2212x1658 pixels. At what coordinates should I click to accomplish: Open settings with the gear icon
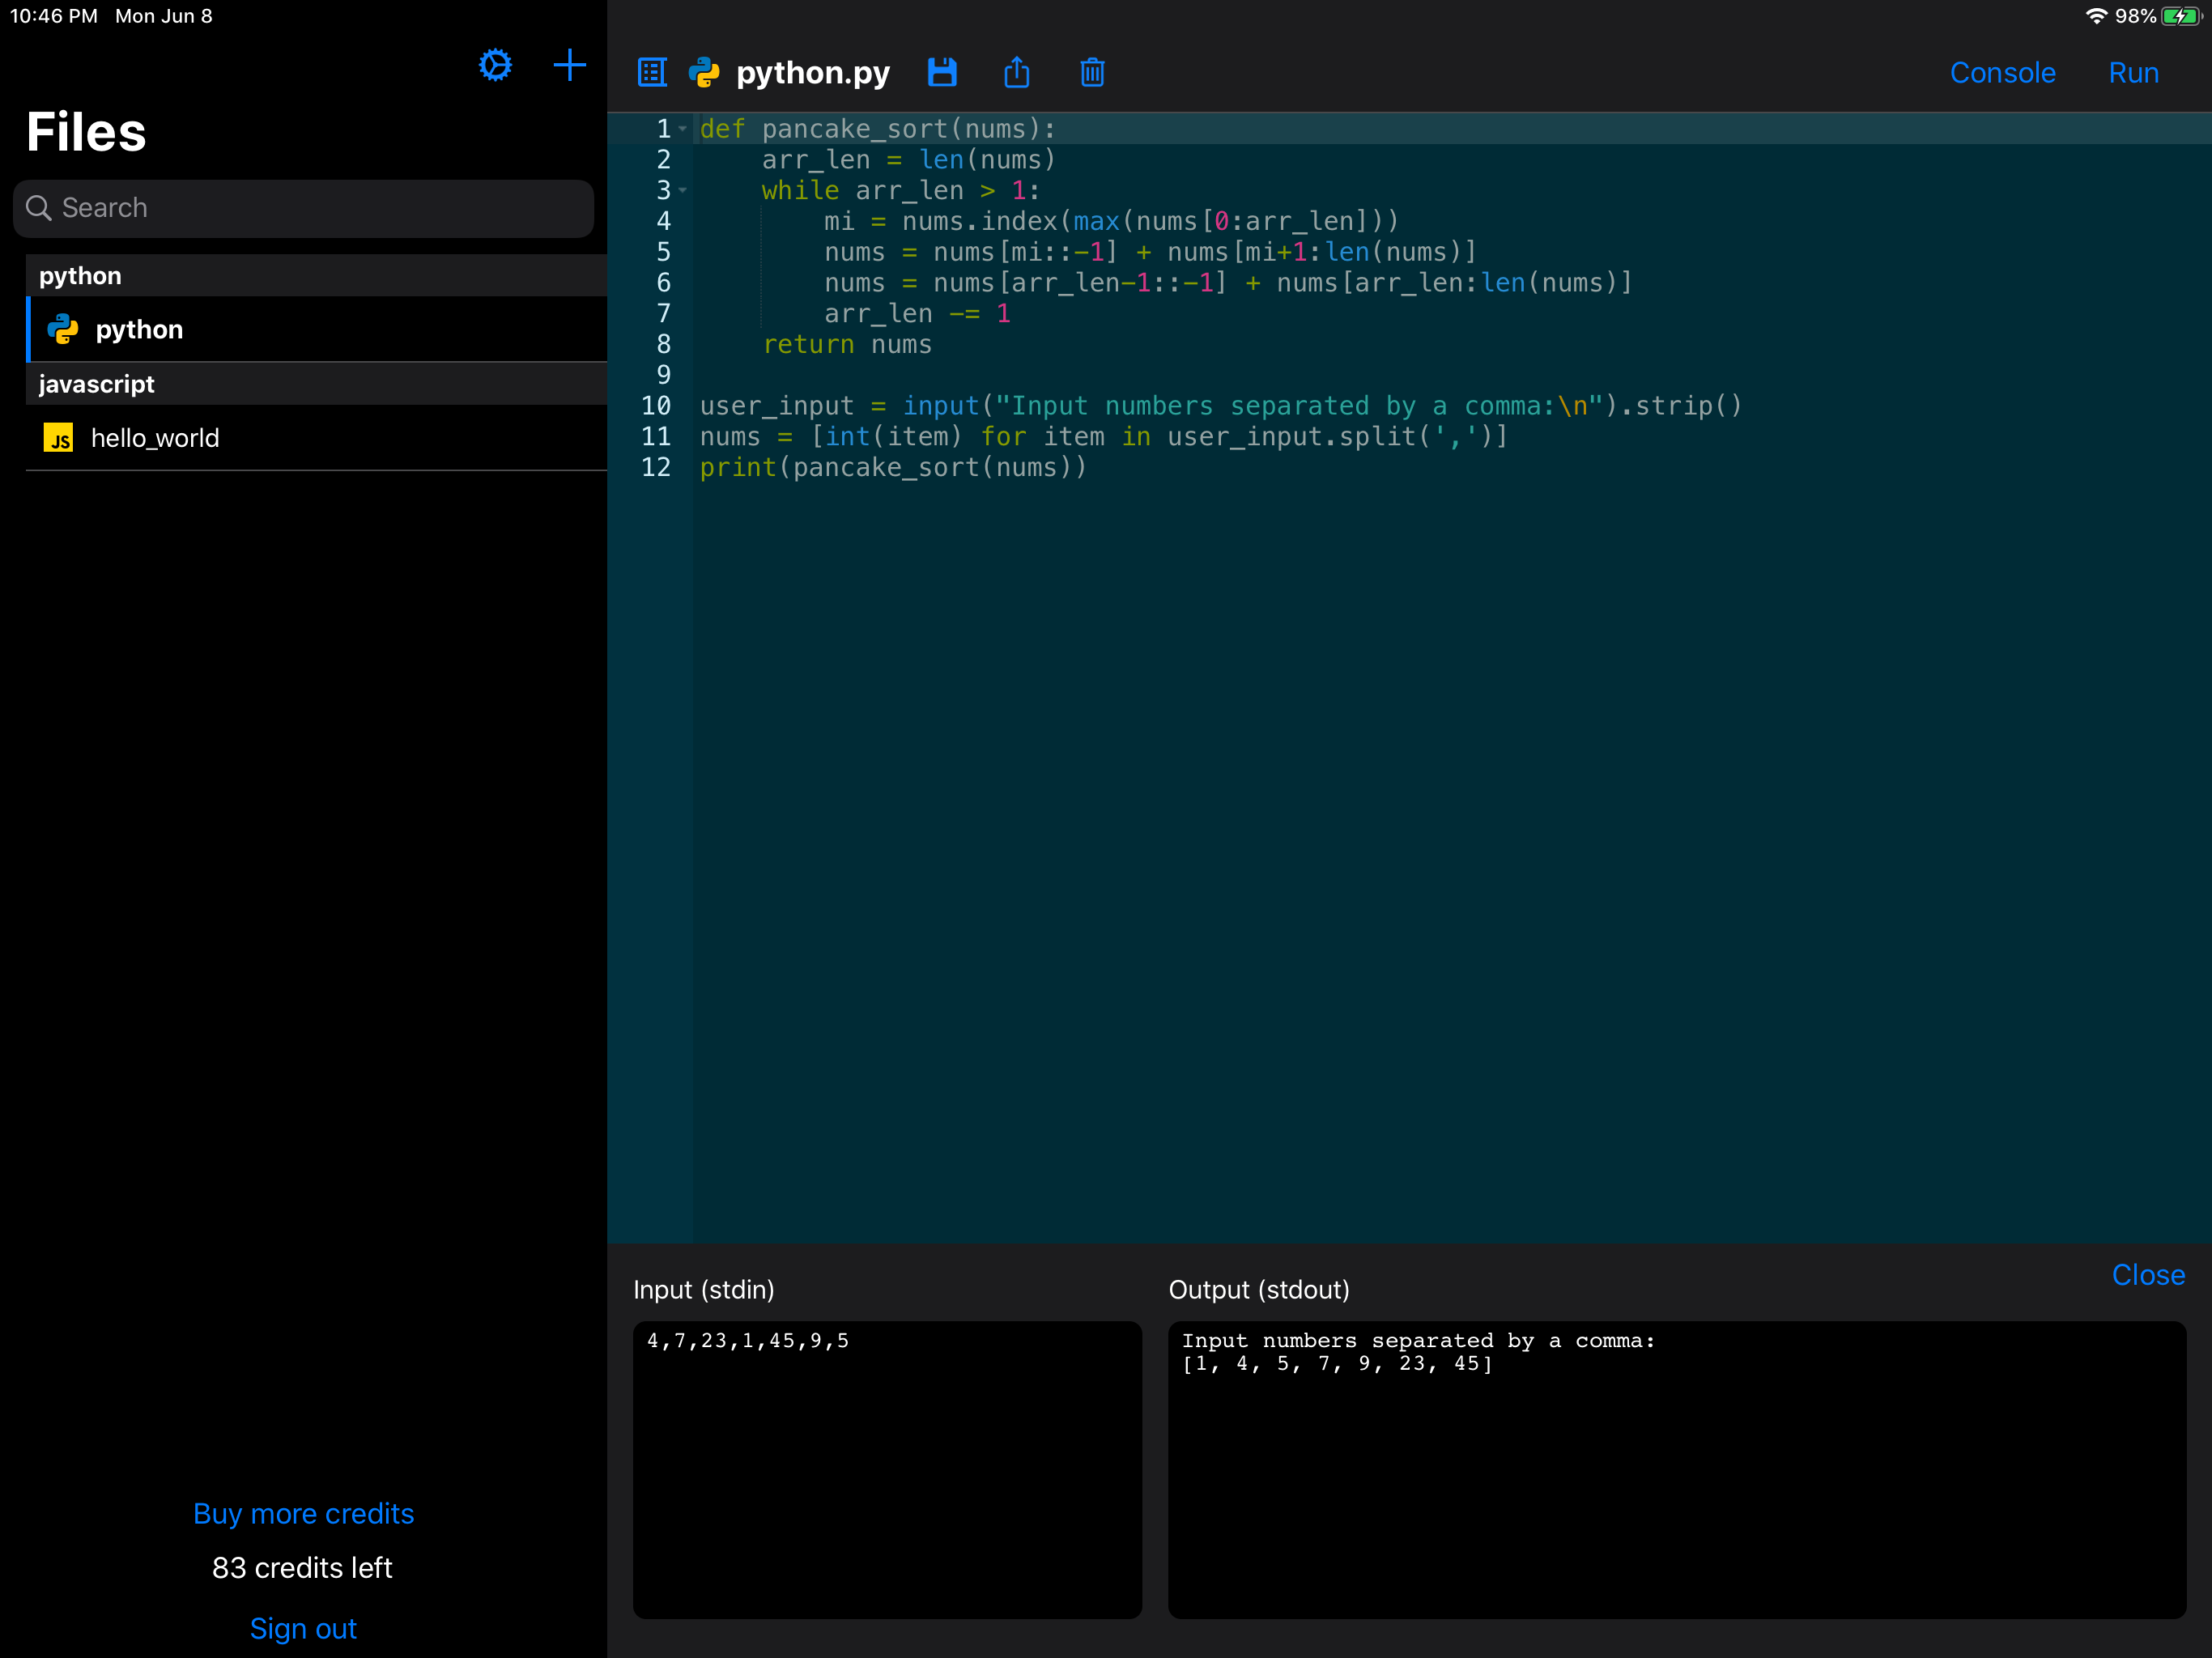495,66
